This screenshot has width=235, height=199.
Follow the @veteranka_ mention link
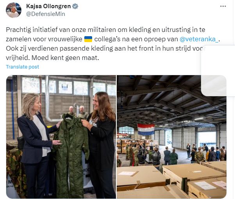[199, 39]
